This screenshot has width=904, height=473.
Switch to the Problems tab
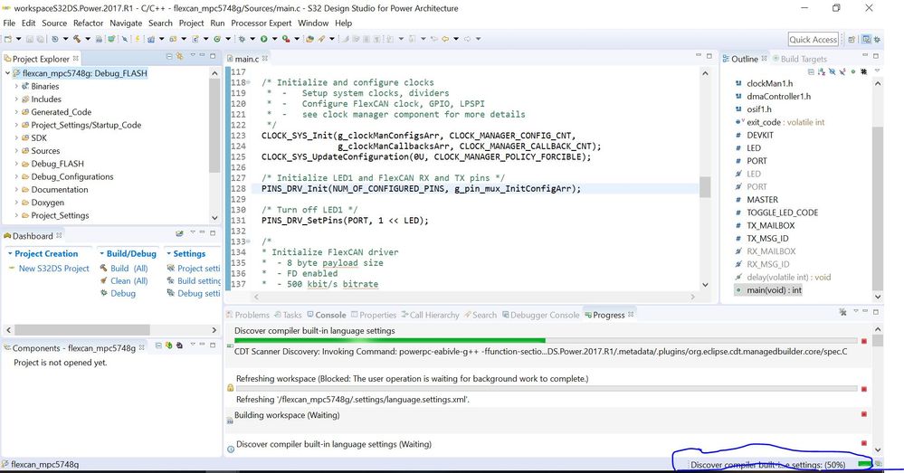[x=248, y=315]
